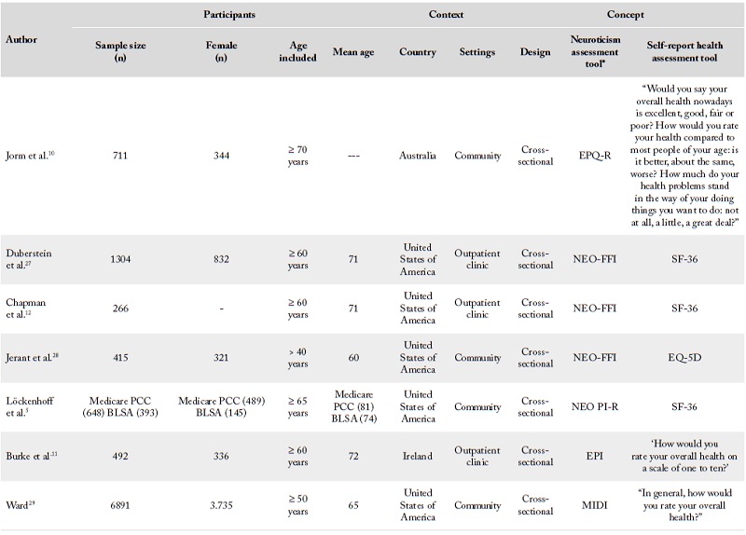Select the "Australia" country cell
746x535 pixels.
417,156
